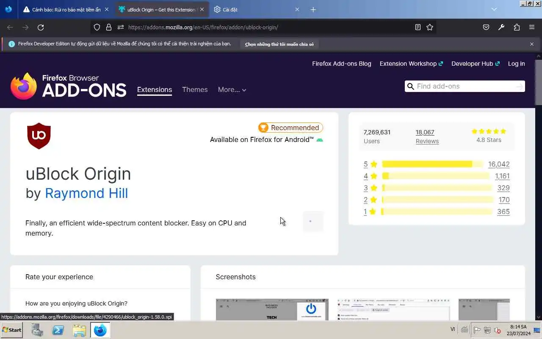Image resolution: width=542 pixels, height=339 pixels.
Task: Close the uBlock Origin tab
Action: (202, 9)
